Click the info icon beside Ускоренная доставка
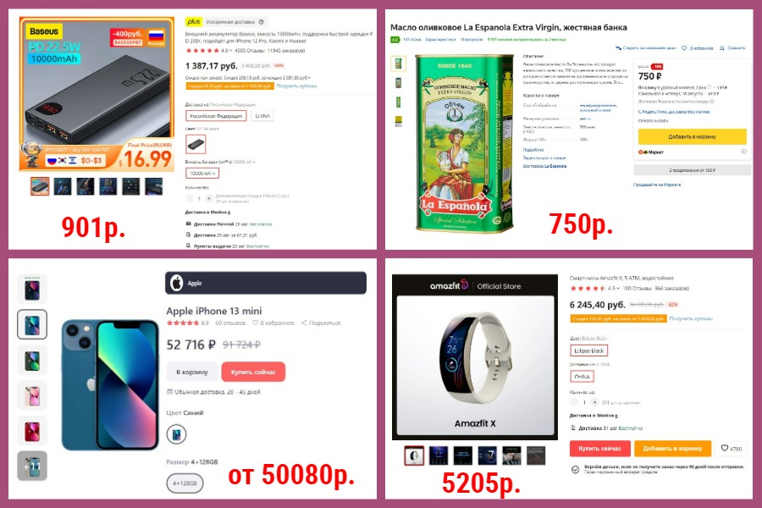Screen dimensions: 762x508 (262, 22)
